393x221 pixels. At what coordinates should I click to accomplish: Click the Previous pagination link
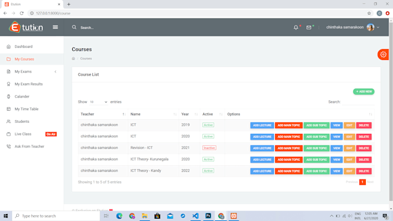[x=351, y=182]
